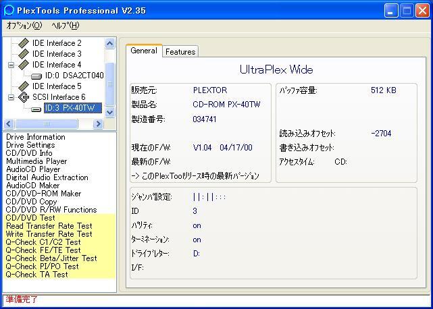The image size is (433, 309).
Task: Click the IDE Interface 3 chip icon
Action: point(24,54)
